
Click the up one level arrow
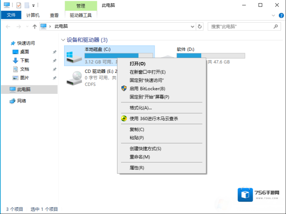pos(35,26)
